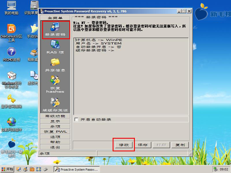231x173 pixels.
Task: Click the 缓存登录密码 -> line
Action: pos(95,50)
